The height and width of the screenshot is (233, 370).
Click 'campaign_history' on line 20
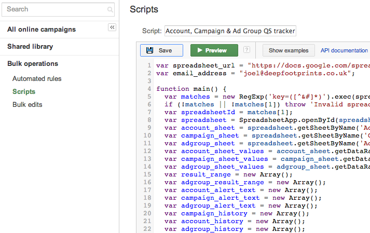(x=214, y=213)
